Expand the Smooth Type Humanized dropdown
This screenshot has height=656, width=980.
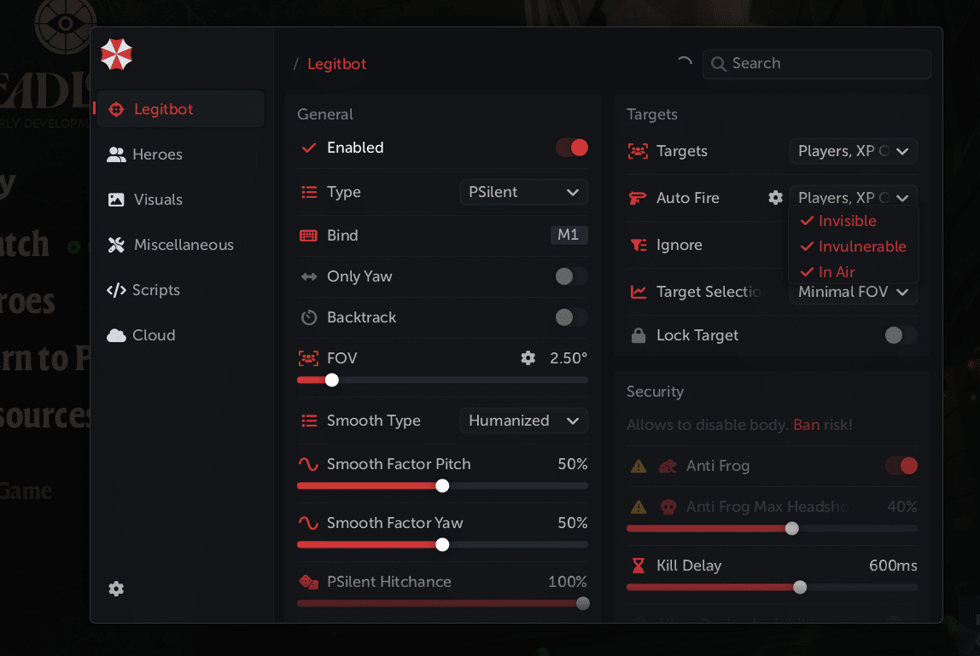pos(524,421)
